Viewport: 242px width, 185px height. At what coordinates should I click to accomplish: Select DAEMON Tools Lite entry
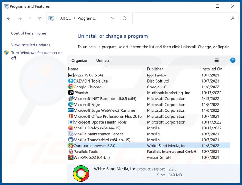149,81
